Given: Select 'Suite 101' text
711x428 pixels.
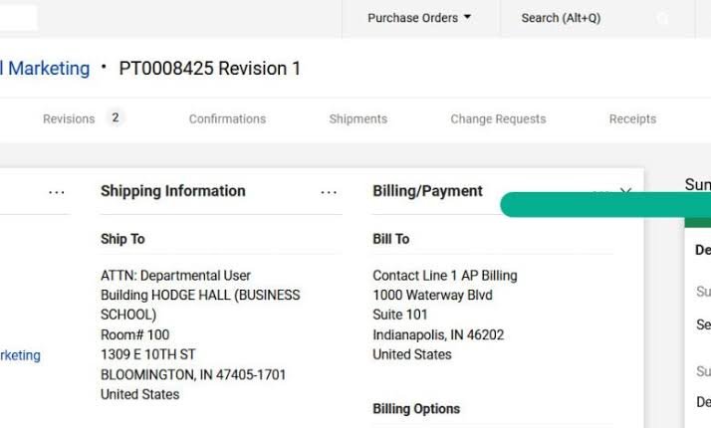Looking at the screenshot, I should tap(400, 315).
